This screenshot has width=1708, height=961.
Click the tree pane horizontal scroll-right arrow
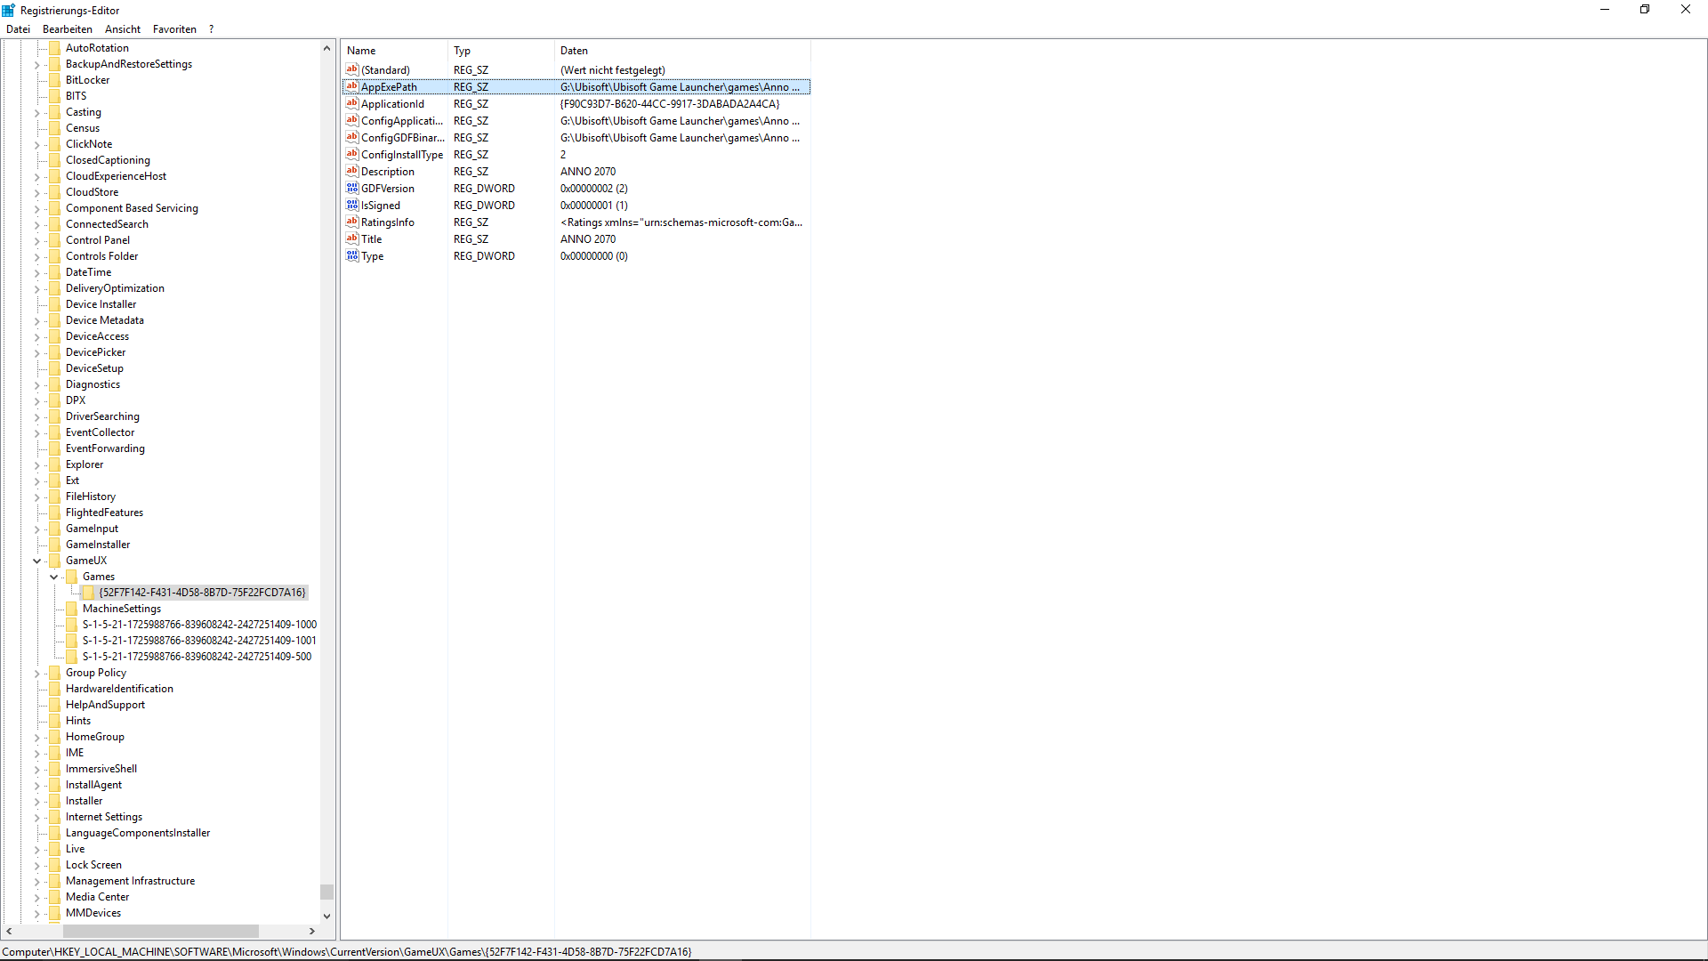[x=312, y=931]
